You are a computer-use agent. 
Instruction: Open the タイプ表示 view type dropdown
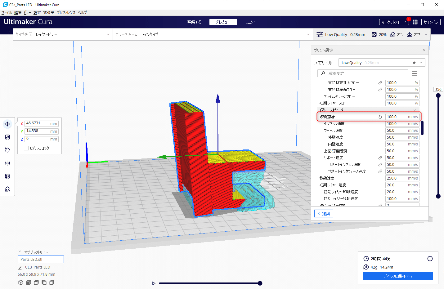(63, 34)
